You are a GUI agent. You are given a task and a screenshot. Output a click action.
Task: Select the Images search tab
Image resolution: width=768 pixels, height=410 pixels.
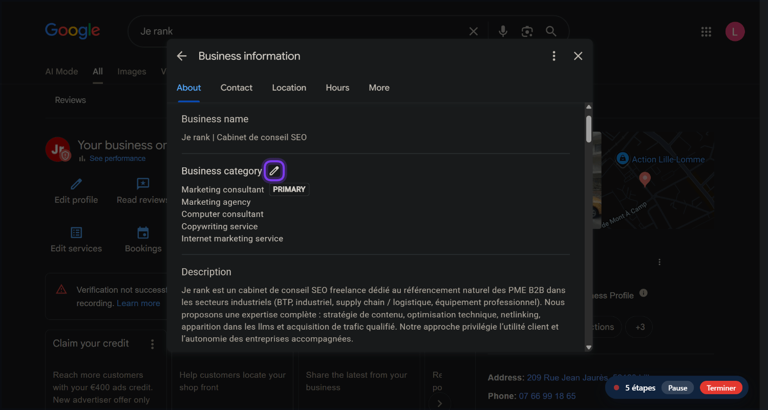132,72
